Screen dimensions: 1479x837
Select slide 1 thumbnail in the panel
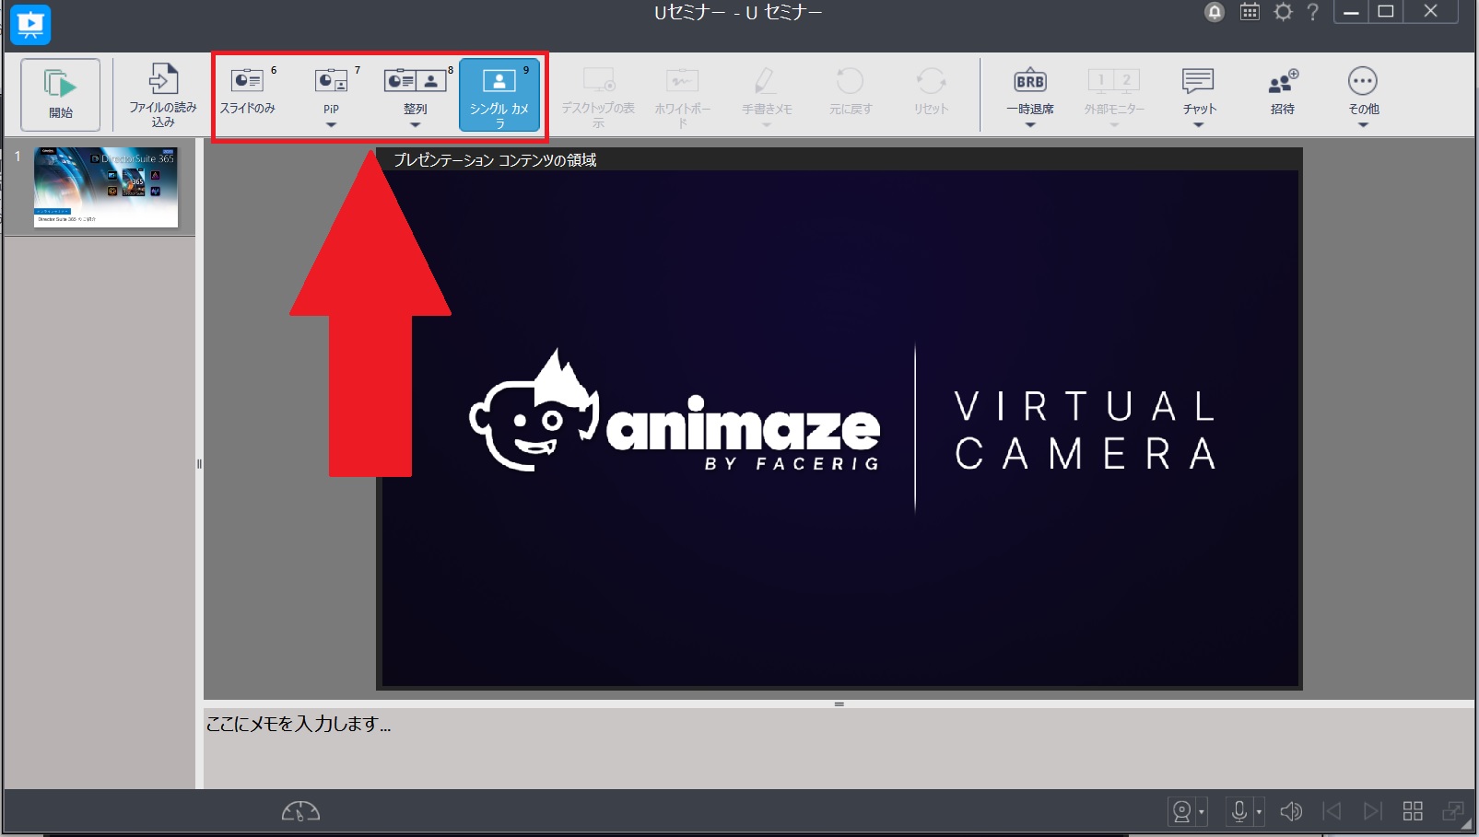(x=106, y=187)
